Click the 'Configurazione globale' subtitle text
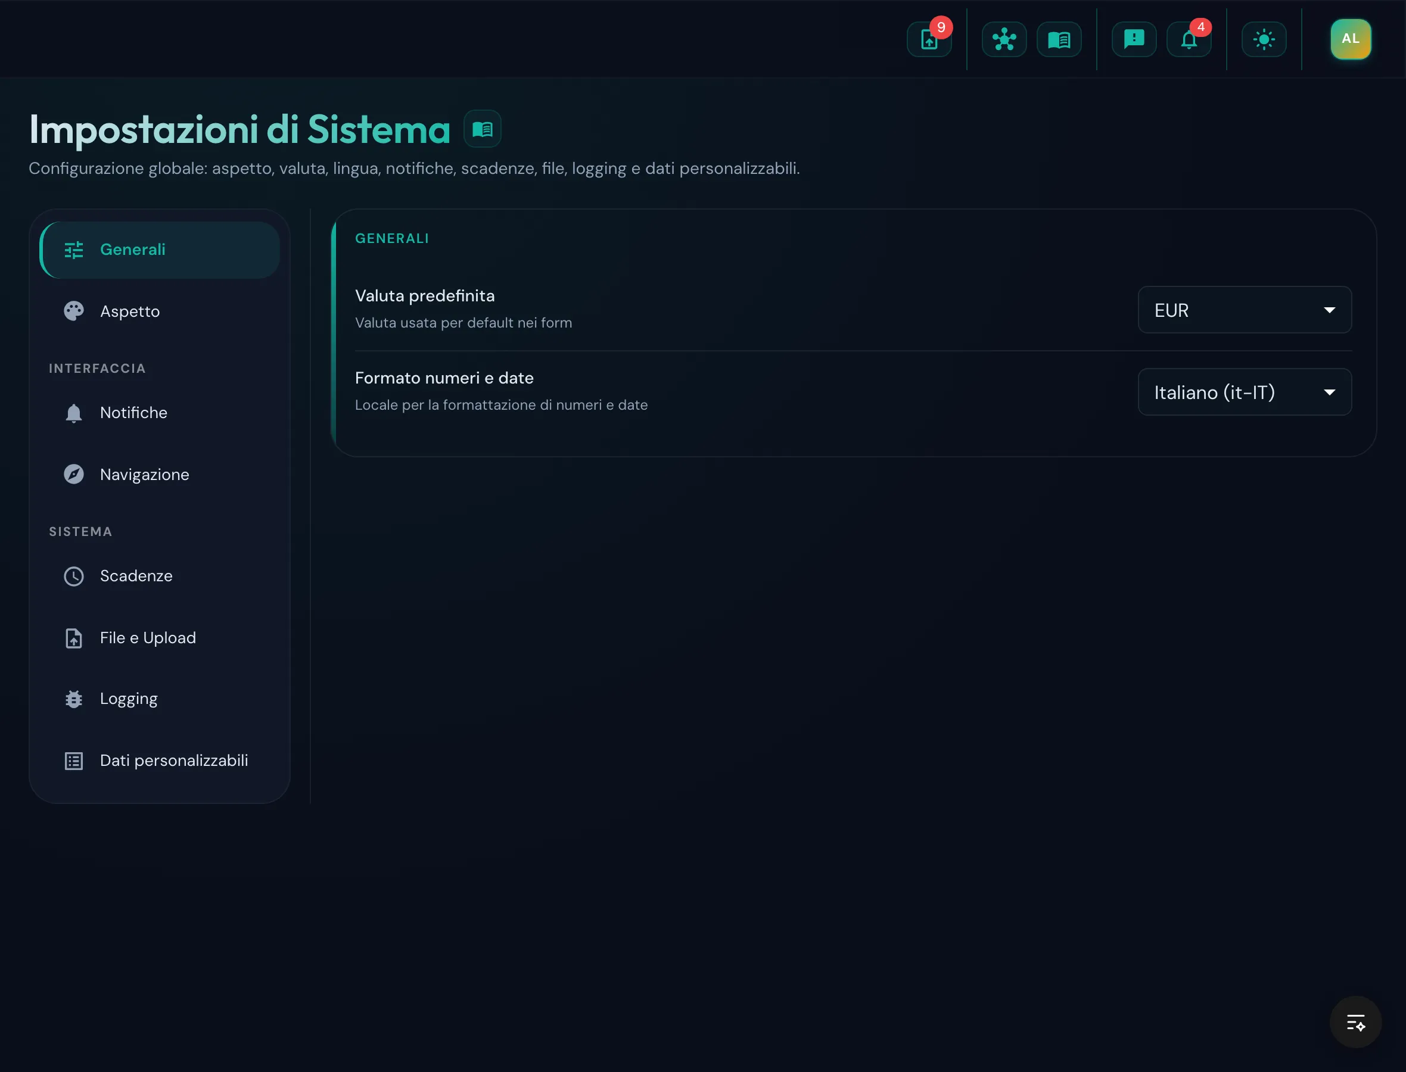 tap(414, 169)
